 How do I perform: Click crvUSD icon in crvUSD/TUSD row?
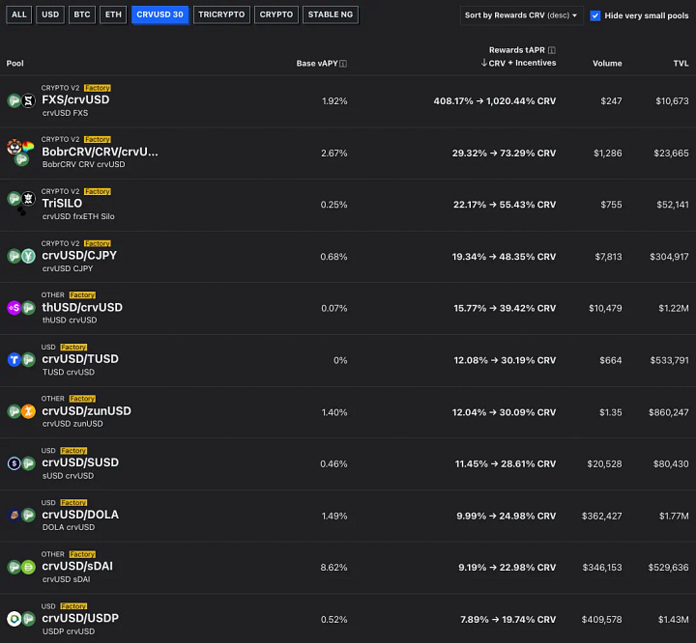click(x=28, y=360)
